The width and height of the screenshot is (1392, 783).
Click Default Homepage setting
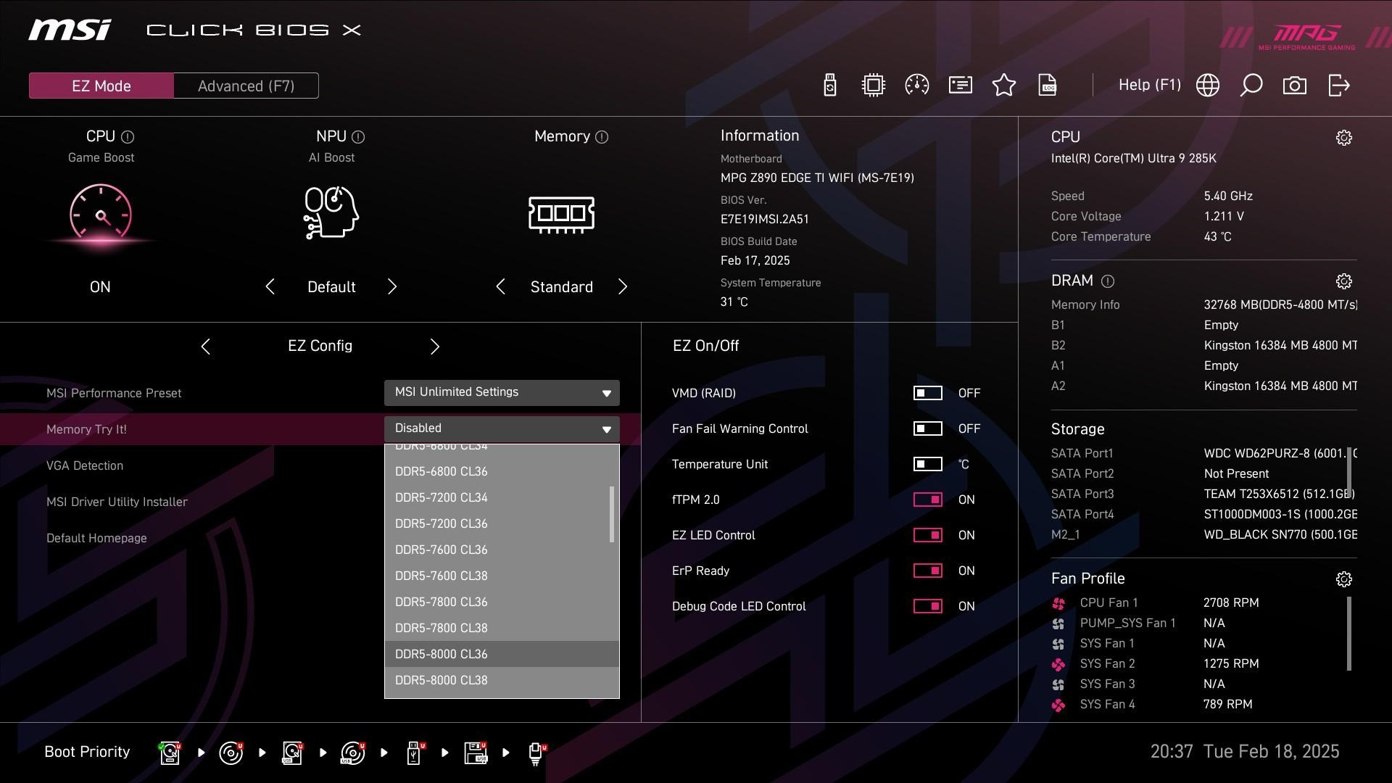[x=96, y=538]
